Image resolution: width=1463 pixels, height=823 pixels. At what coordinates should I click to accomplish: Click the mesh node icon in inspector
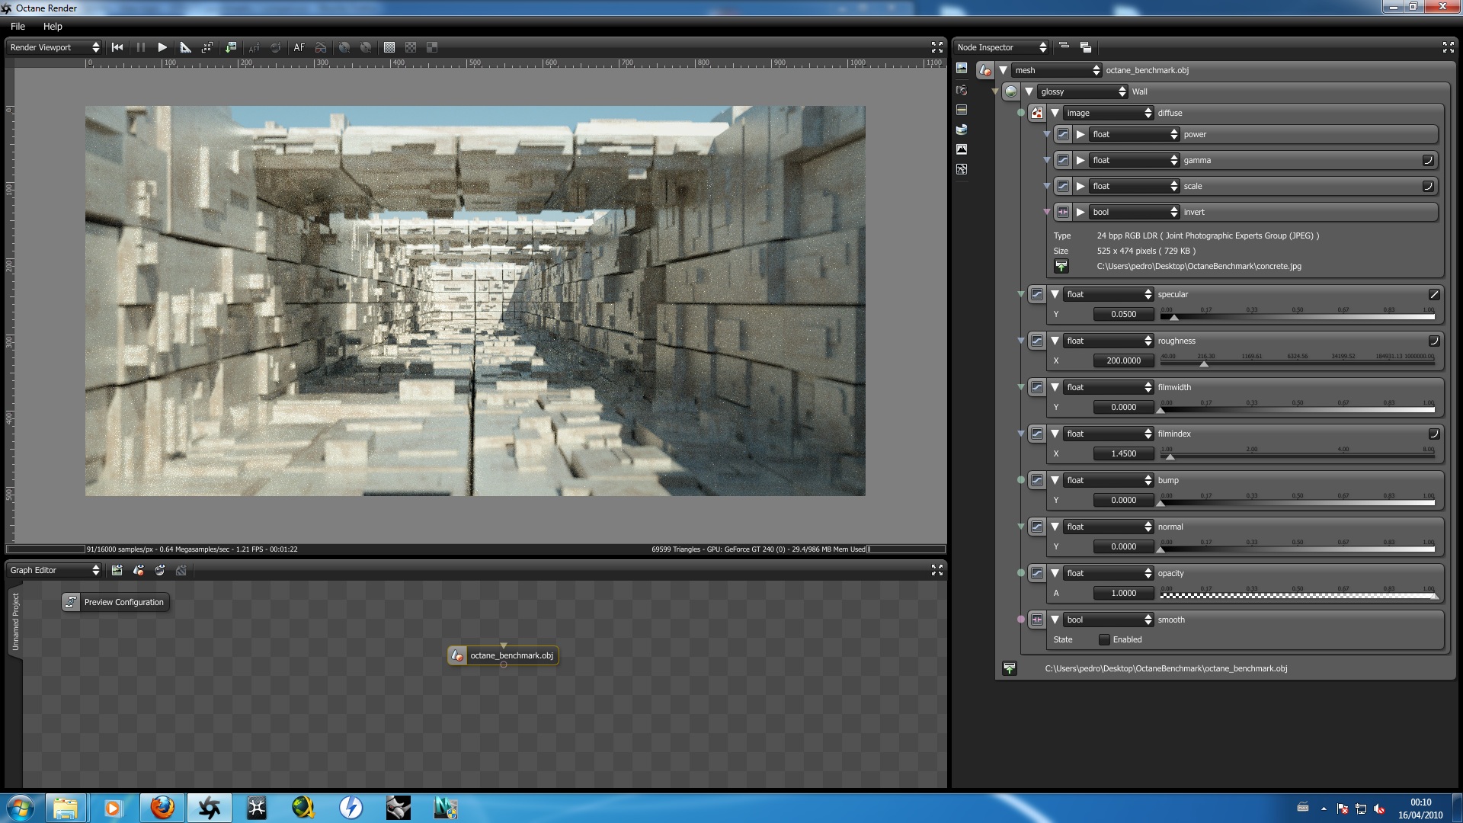tap(985, 70)
